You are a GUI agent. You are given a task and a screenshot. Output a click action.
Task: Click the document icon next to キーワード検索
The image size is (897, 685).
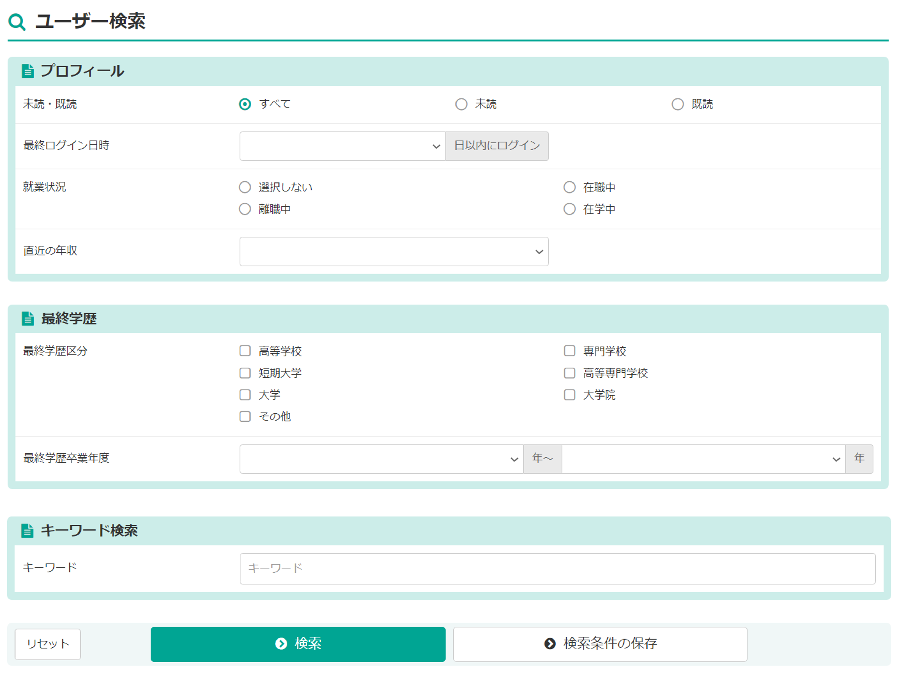click(27, 530)
